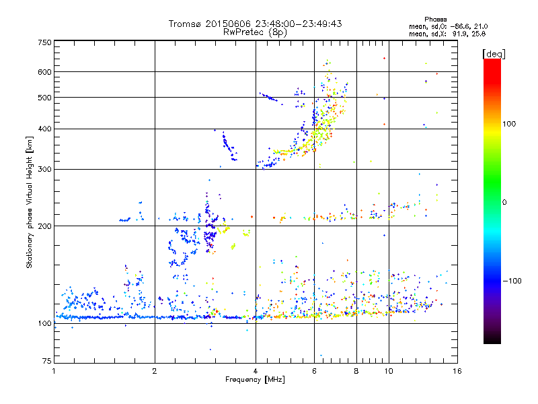
Task: Click the y-axis '200' tick label
Action: point(44,226)
